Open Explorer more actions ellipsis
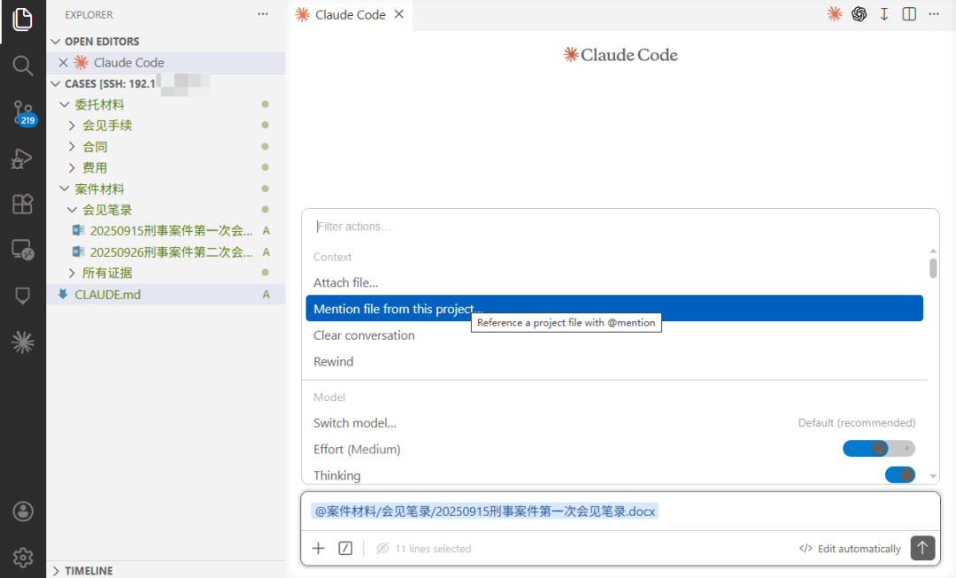This screenshot has height=578, width=956. pos(263,14)
